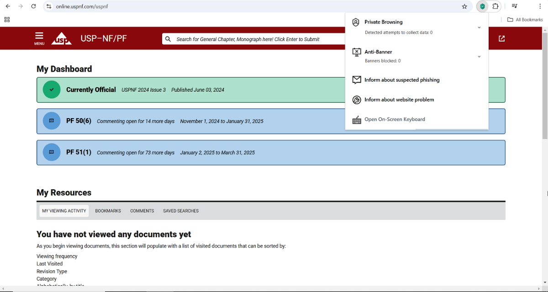Switch to the Saved Searches tab

click(181, 211)
